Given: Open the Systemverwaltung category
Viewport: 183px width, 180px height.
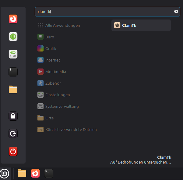Looking at the screenshot, I should pyautogui.click(x=62, y=106).
